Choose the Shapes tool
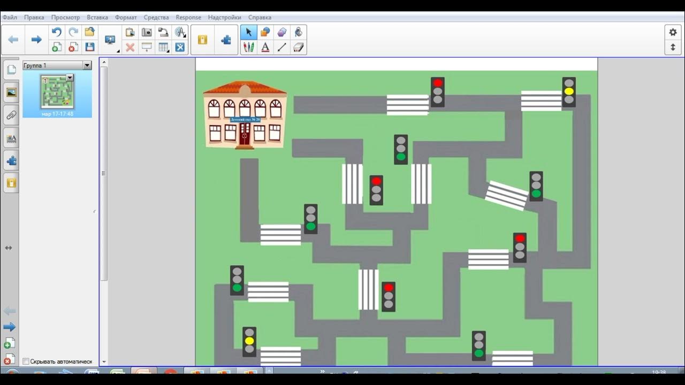The height and width of the screenshot is (385, 685). coord(265,32)
